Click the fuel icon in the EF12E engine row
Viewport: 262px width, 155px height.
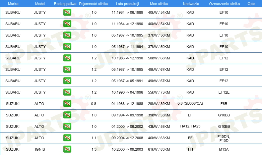67,92
